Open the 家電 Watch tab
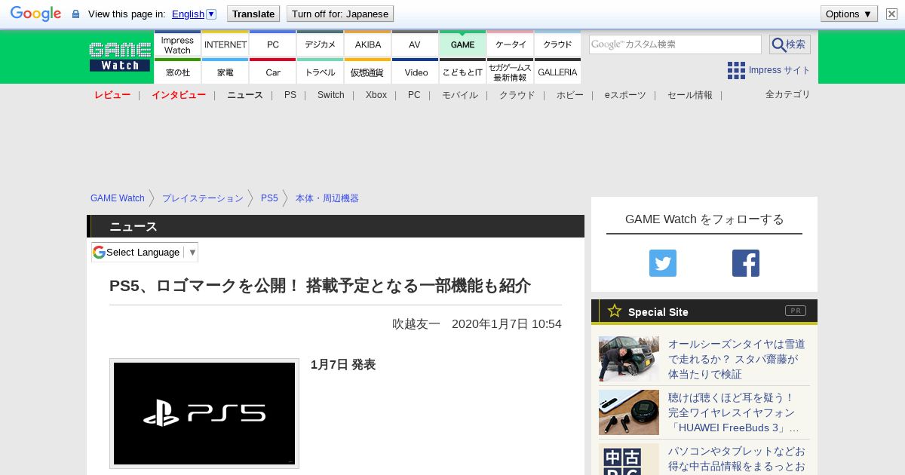Screen dimensions: 905x475 point(225,72)
